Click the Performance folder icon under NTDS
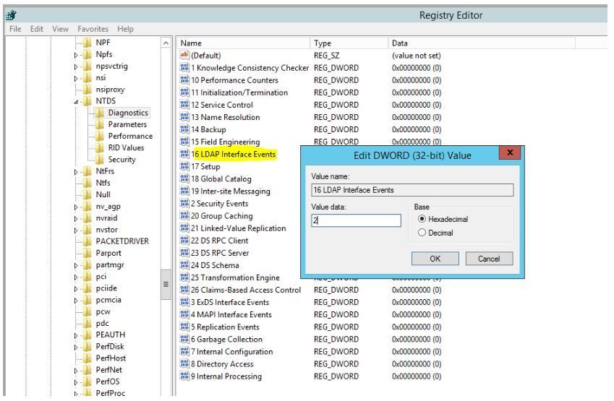The width and height of the screenshot is (614, 401). click(100, 136)
